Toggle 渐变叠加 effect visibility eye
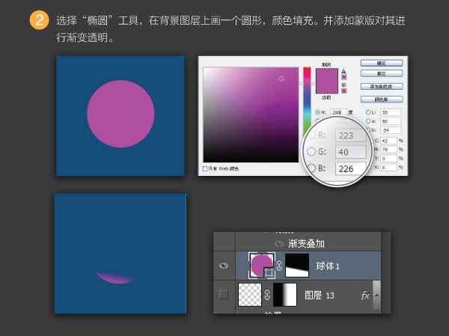The width and height of the screenshot is (449, 336). pyautogui.click(x=279, y=243)
